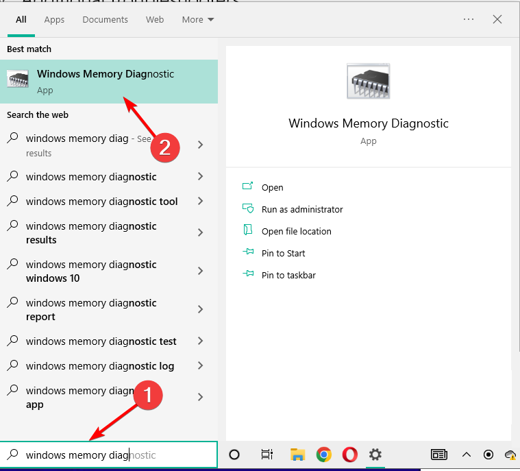Select 'windows memory diagnostic test' suggestion
This screenshot has width=520, height=471.
click(x=101, y=341)
